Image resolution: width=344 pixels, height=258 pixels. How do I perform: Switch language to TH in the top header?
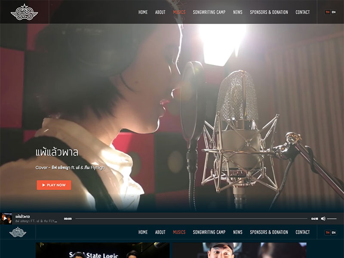click(x=328, y=12)
